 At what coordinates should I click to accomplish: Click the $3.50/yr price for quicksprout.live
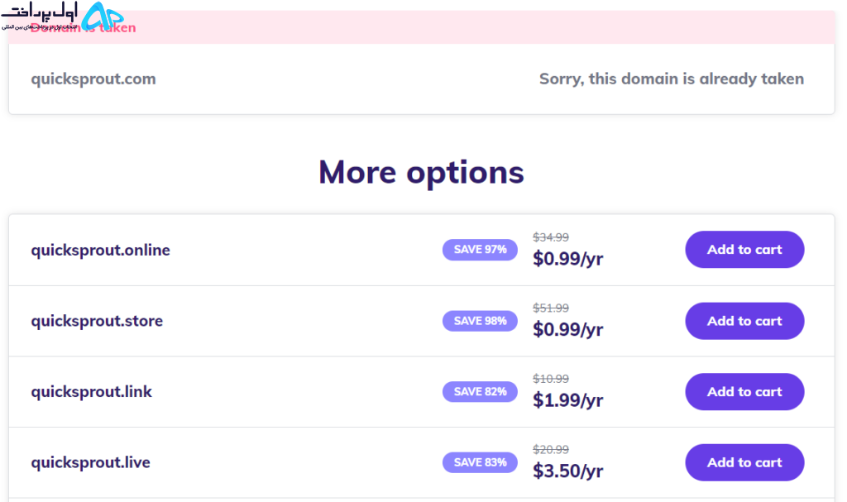(x=567, y=471)
